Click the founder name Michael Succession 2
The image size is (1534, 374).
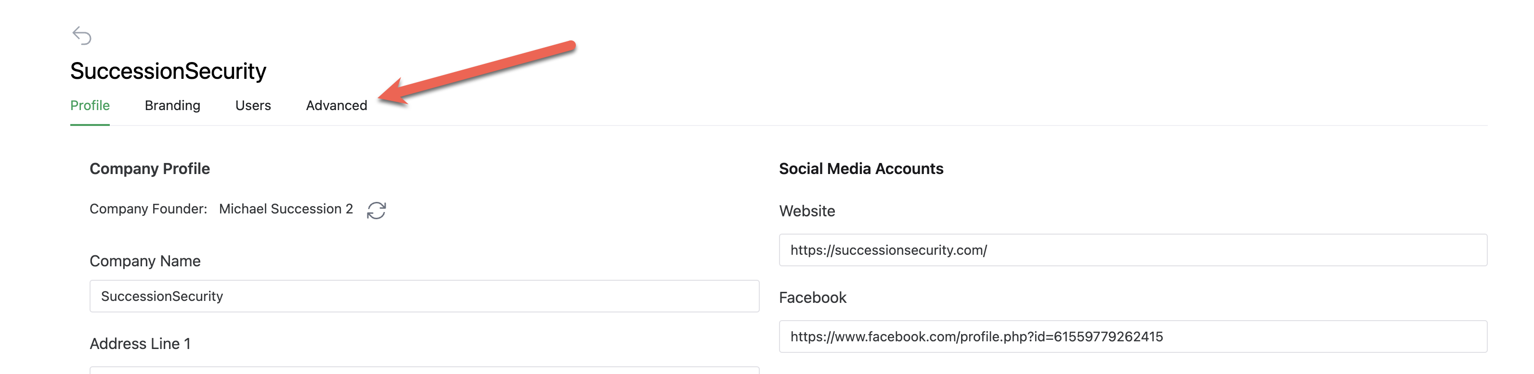pos(286,209)
